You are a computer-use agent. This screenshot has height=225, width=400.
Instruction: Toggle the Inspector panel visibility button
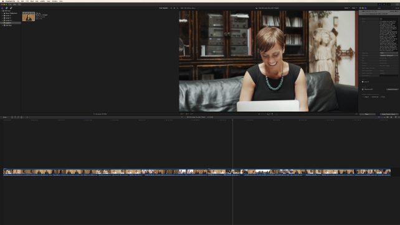click(389, 4)
